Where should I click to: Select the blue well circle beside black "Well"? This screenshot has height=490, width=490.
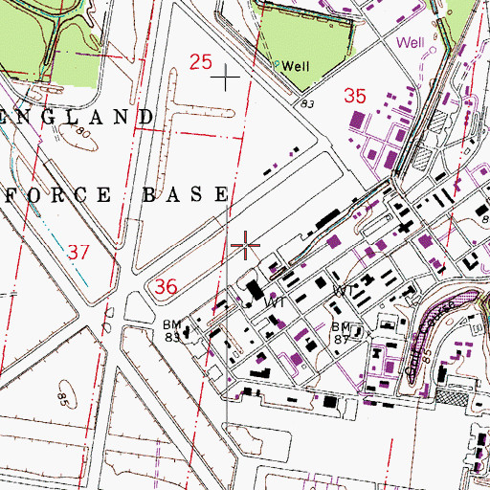pyautogui.click(x=277, y=63)
